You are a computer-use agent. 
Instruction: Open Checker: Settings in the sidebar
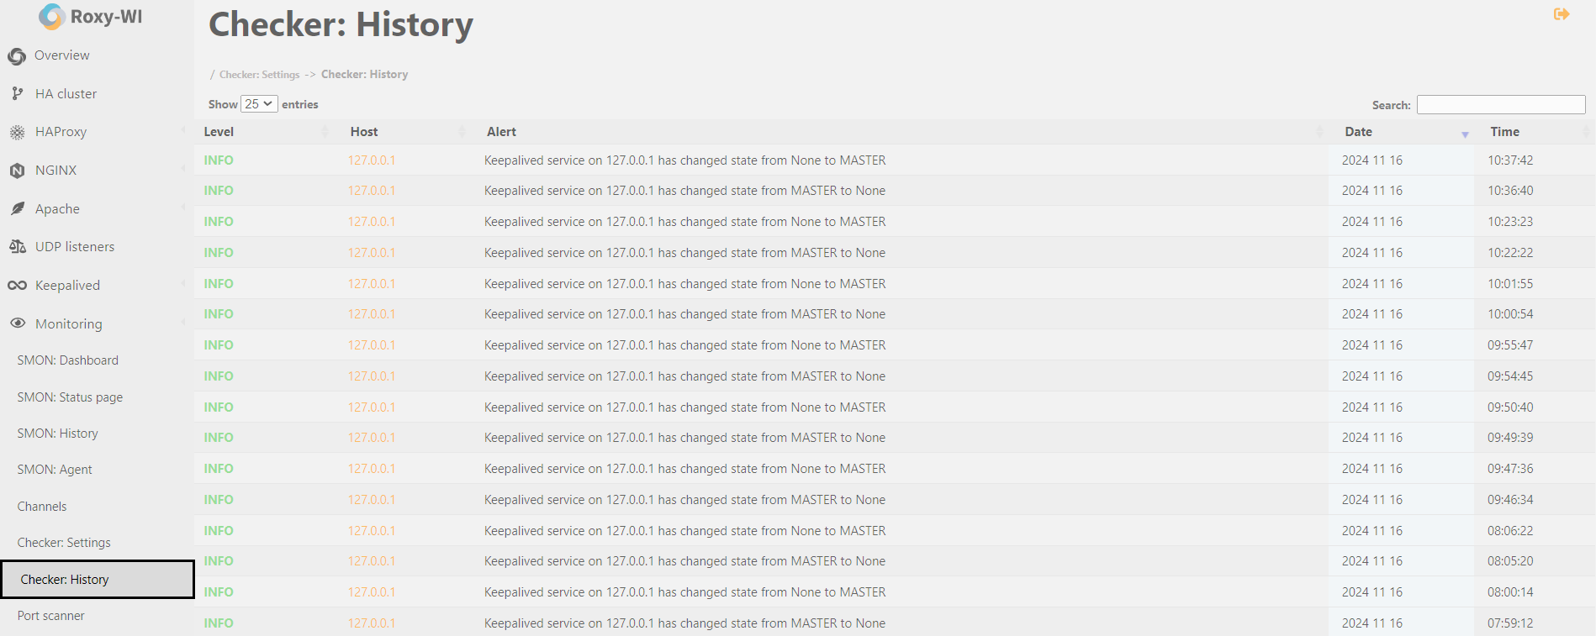[x=64, y=543]
